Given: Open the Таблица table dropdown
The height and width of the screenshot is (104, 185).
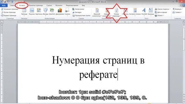Looking at the screenshot, I should 24,12.
